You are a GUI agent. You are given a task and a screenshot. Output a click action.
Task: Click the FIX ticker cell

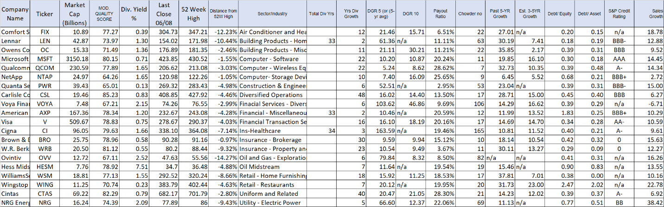point(45,32)
